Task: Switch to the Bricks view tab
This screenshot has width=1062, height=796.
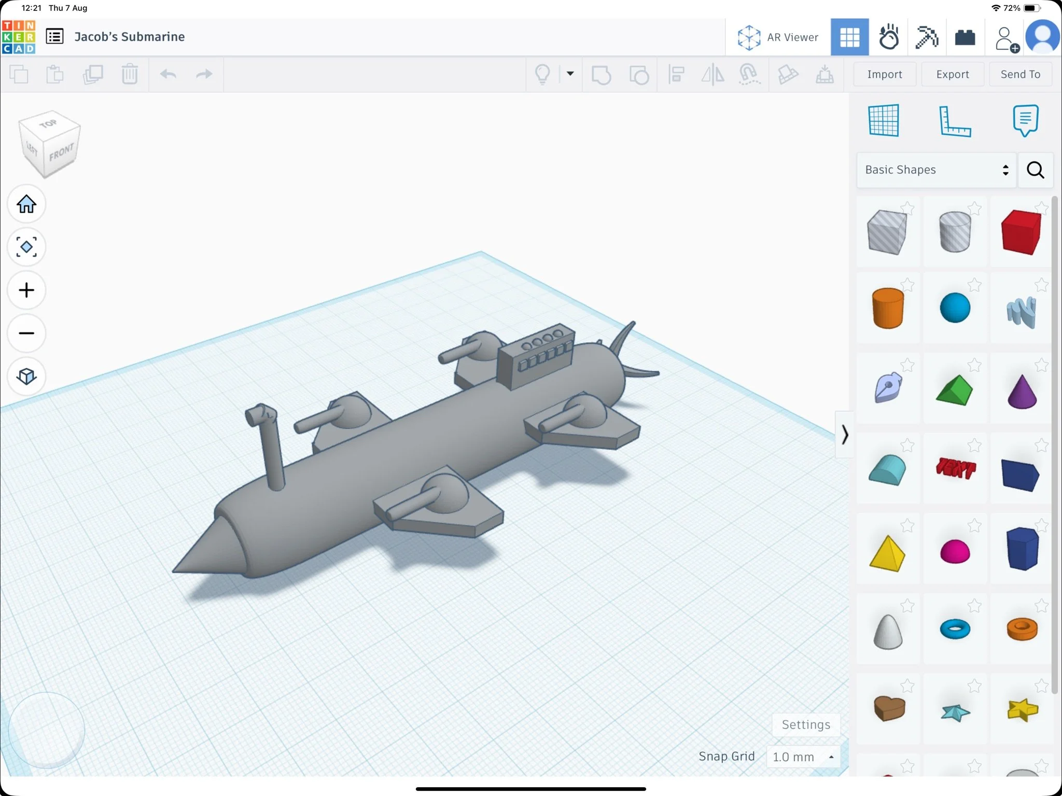Action: click(x=965, y=37)
